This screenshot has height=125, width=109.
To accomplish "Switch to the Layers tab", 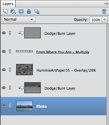I will coord(8,4).
